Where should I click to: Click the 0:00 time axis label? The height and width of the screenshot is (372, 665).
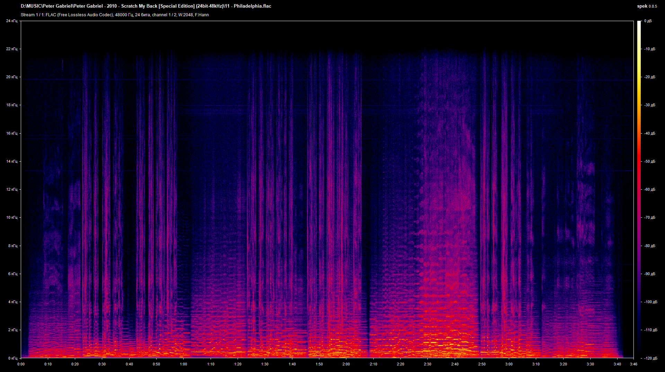coord(21,364)
